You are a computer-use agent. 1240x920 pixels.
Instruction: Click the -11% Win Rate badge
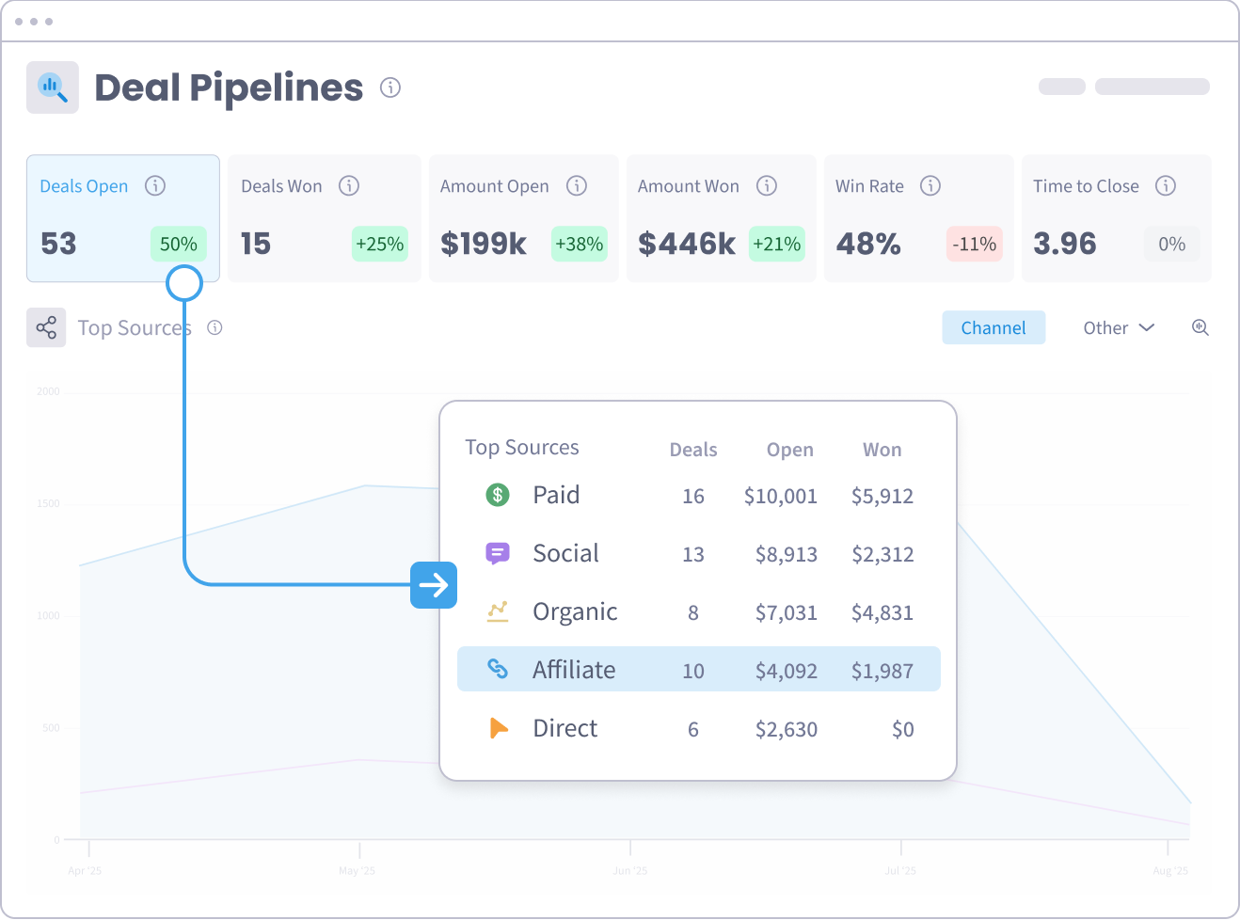[974, 244]
